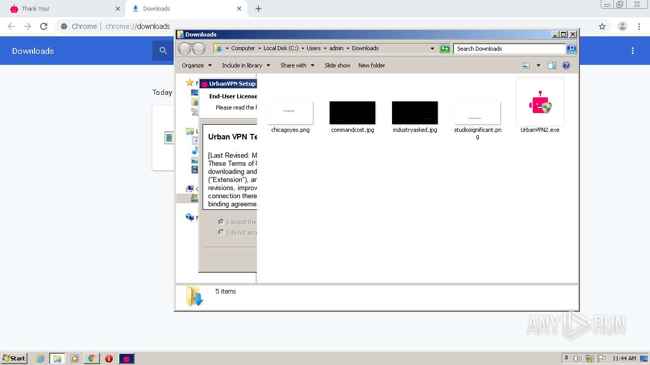Click Search Downloads input field
The height and width of the screenshot is (365, 650).
click(509, 49)
